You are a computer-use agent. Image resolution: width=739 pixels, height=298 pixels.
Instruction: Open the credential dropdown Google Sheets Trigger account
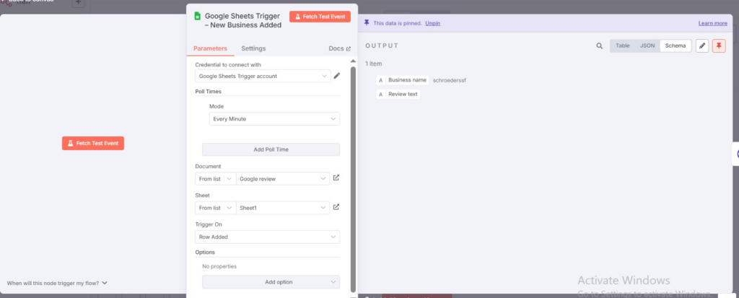click(263, 76)
